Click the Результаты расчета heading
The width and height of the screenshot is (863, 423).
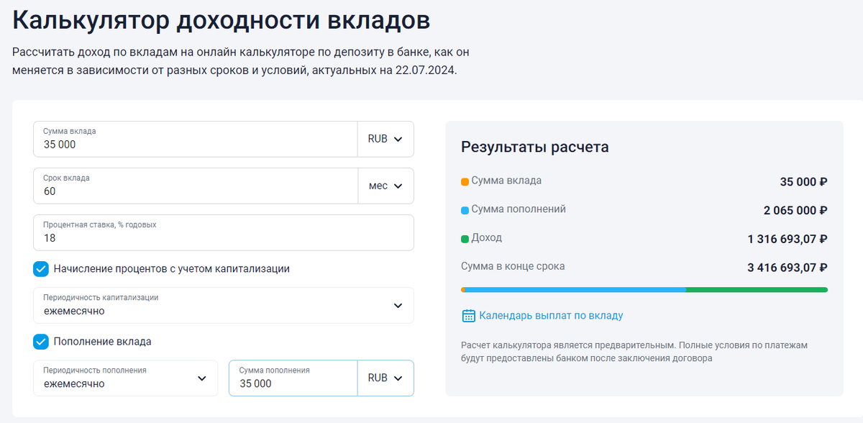(x=535, y=147)
